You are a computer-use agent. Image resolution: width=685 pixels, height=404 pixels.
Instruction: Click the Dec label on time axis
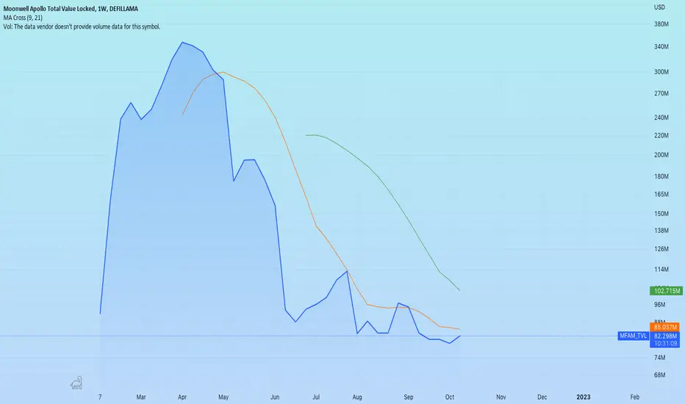(542, 397)
